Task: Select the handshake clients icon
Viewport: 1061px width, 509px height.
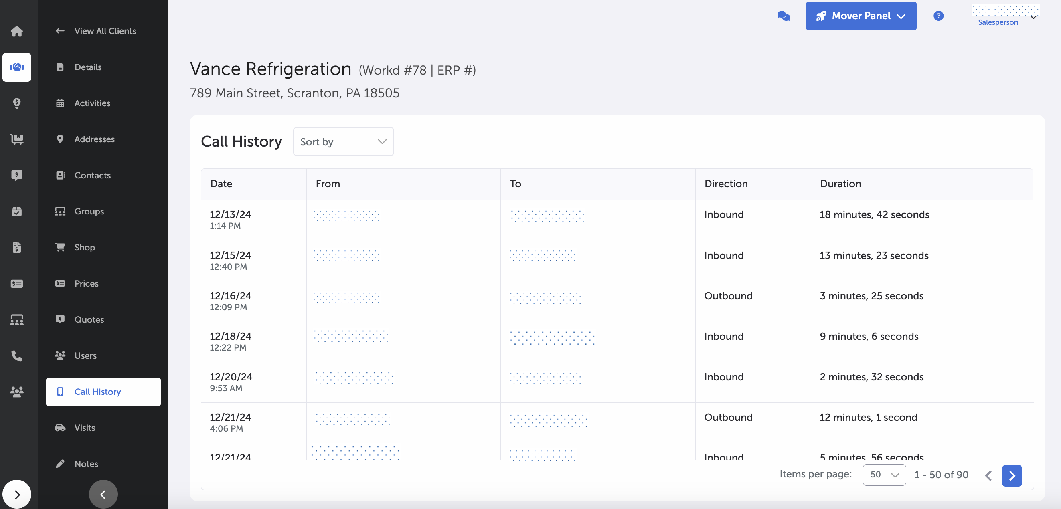Action: click(16, 67)
